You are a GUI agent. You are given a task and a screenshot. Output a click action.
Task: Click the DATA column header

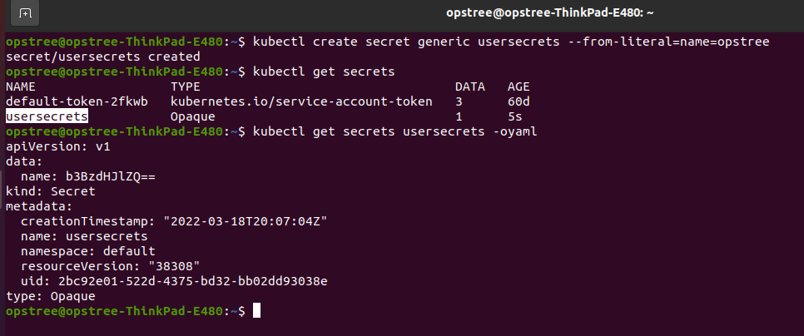pos(470,86)
